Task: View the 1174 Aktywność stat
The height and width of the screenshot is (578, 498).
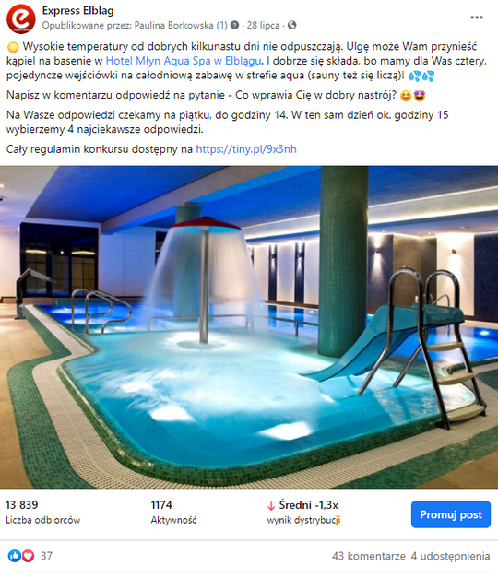Action: (173, 513)
